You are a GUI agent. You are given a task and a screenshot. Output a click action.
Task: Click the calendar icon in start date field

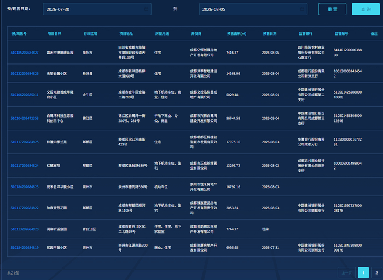146,9
